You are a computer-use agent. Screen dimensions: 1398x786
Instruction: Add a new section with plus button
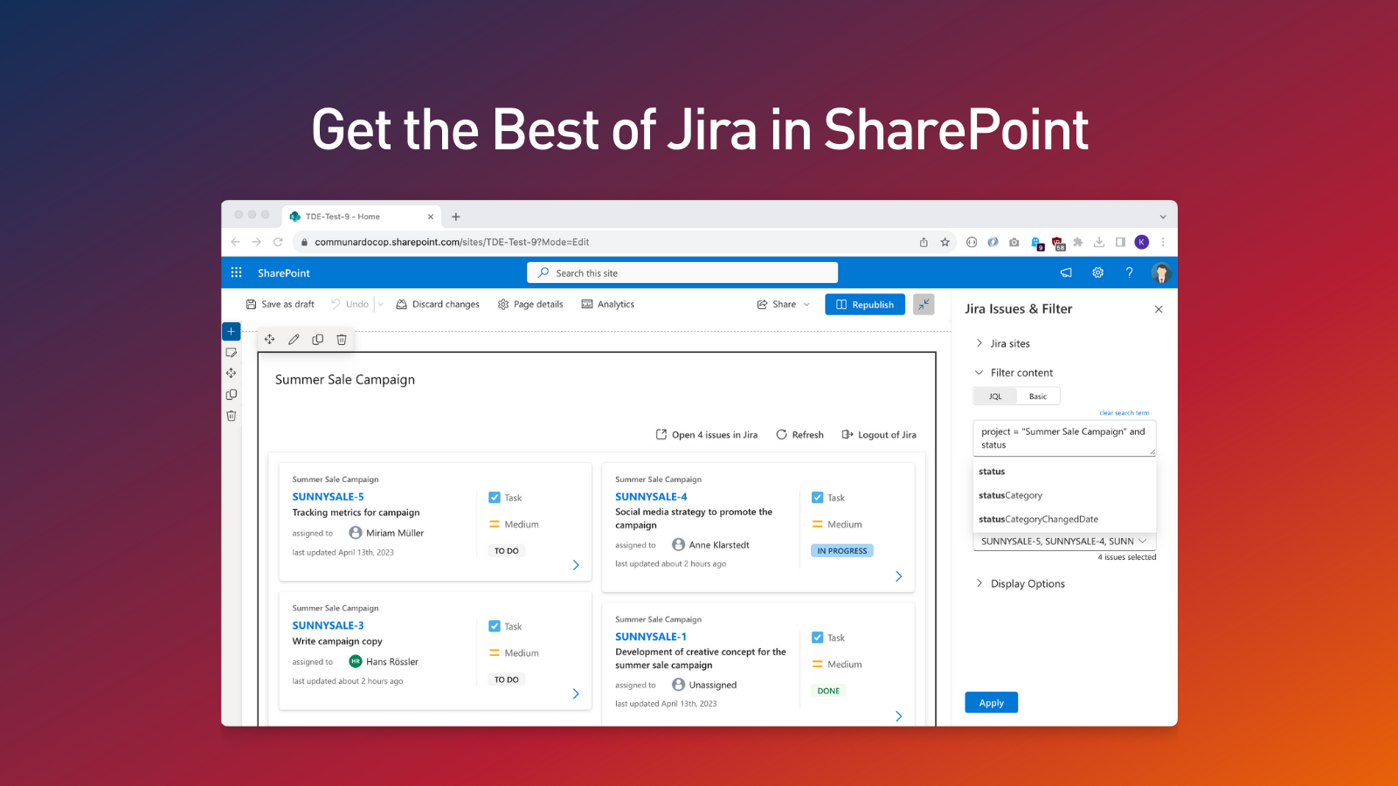[x=231, y=331]
